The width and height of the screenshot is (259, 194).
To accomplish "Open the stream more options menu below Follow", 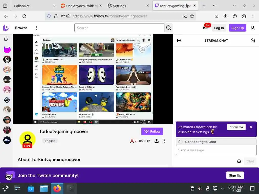I will click(164, 141).
